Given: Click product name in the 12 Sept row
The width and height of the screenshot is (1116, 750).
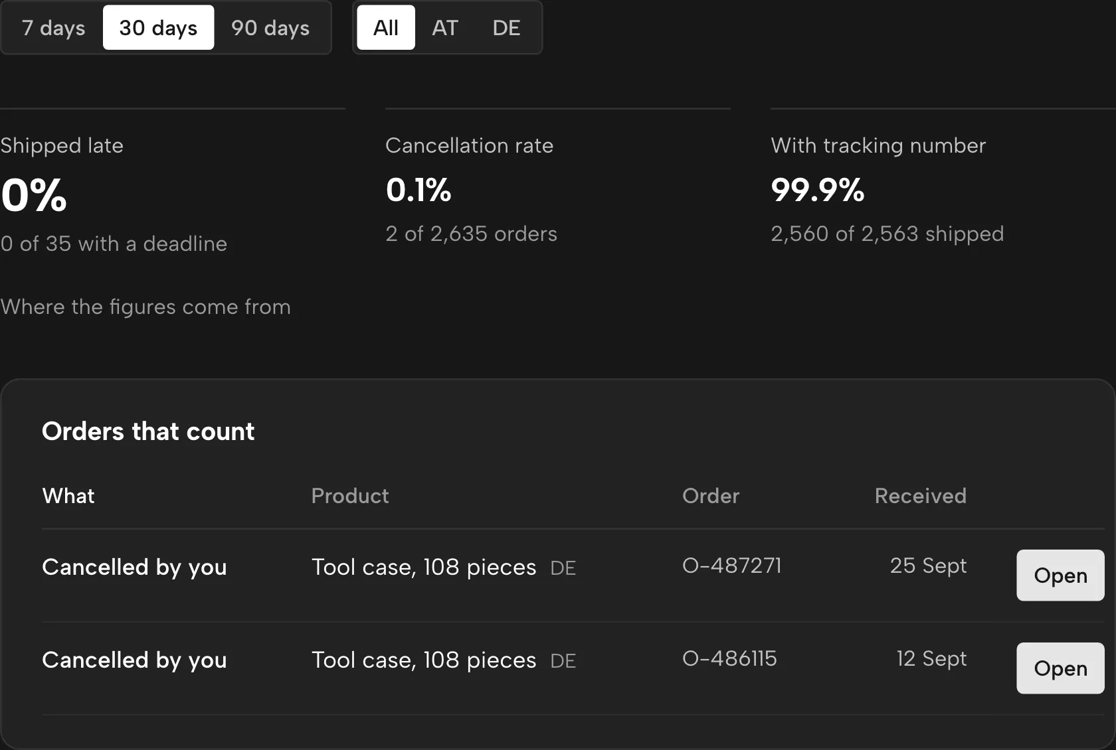Looking at the screenshot, I should (424, 660).
